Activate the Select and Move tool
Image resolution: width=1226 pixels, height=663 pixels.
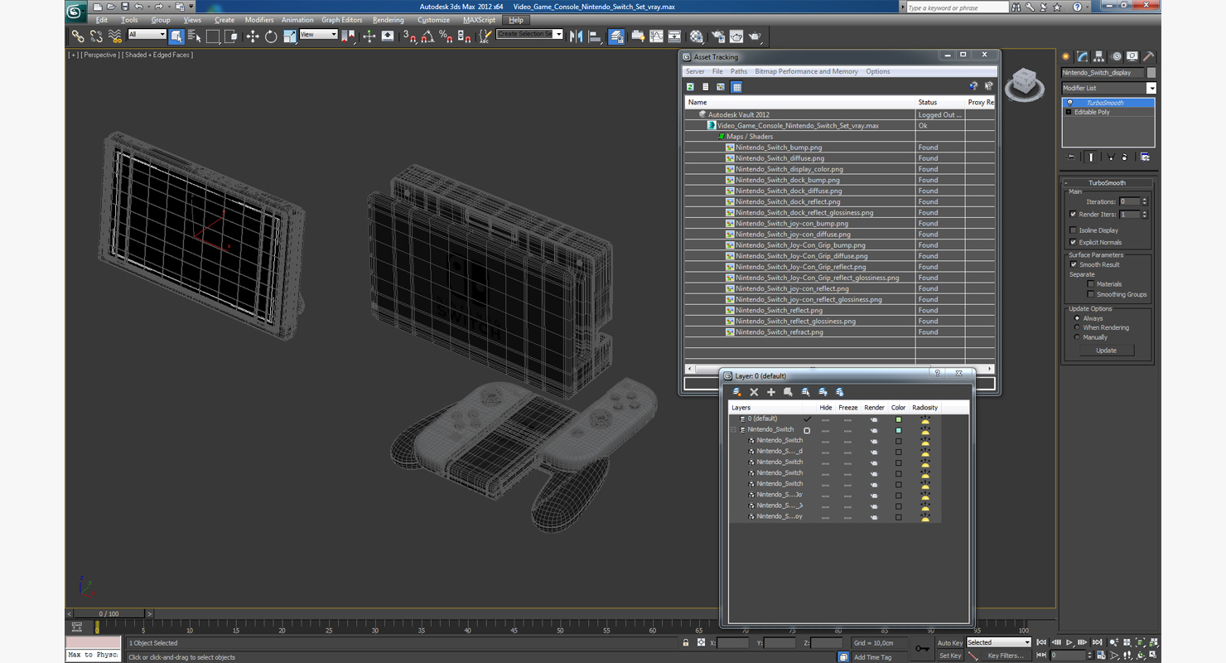click(253, 36)
